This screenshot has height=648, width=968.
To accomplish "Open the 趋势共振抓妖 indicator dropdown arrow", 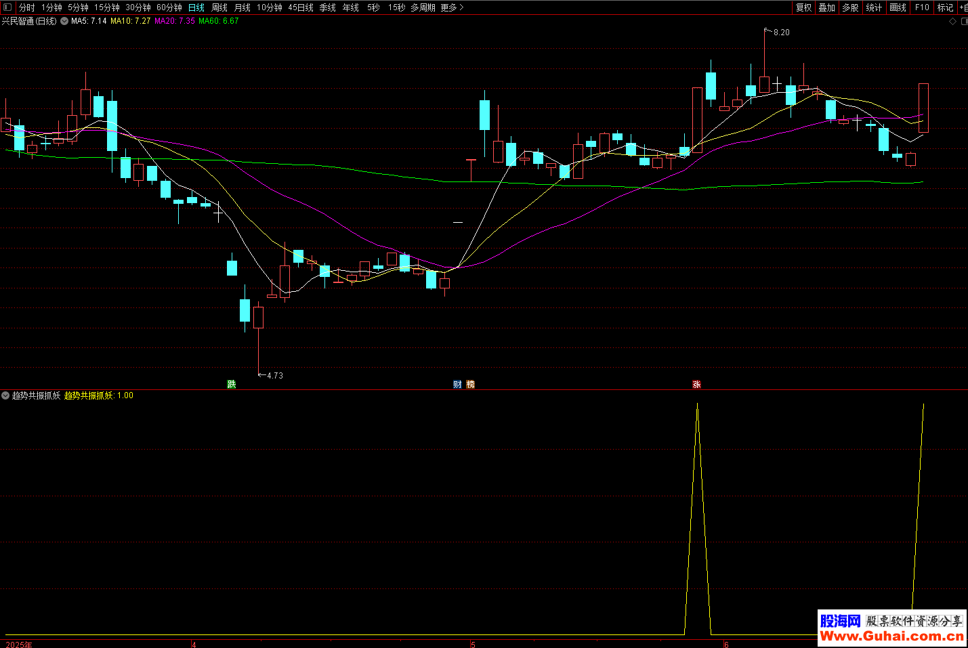I will coord(5,395).
